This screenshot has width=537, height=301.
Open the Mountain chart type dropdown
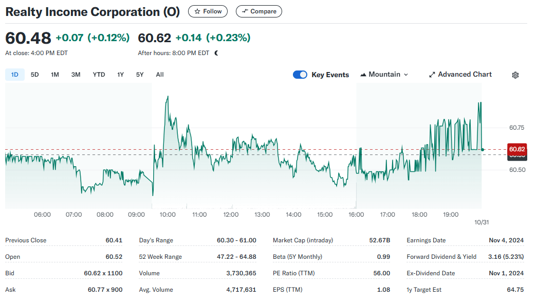384,75
